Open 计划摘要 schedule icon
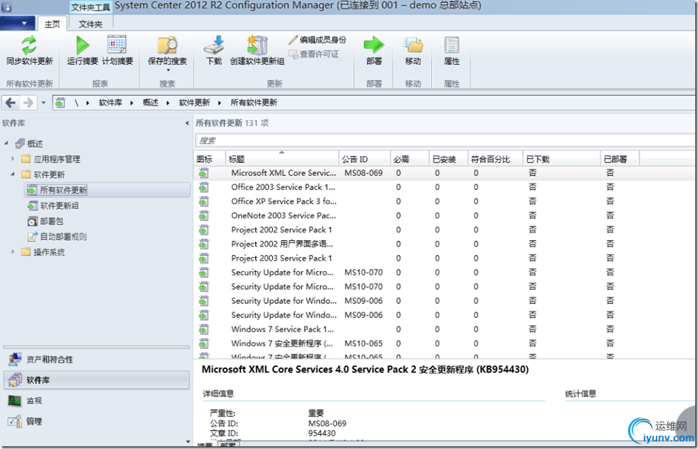 (117, 45)
